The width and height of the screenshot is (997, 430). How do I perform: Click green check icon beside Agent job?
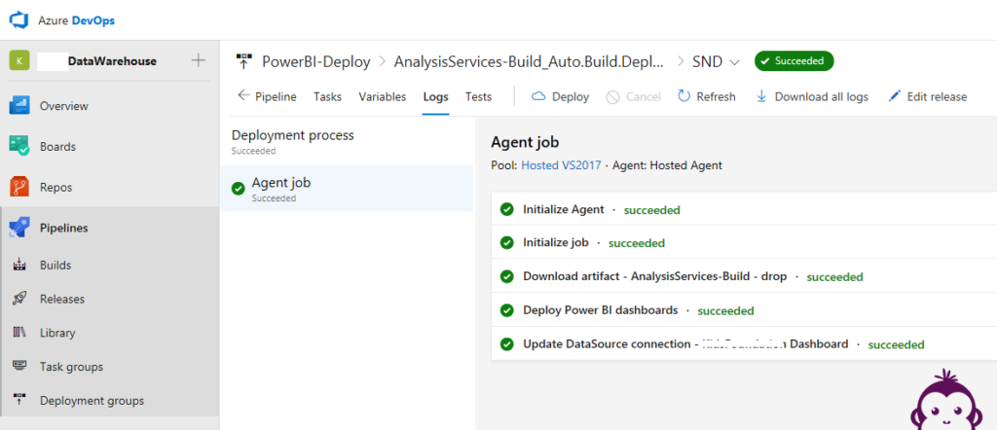(x=239, y=189)
